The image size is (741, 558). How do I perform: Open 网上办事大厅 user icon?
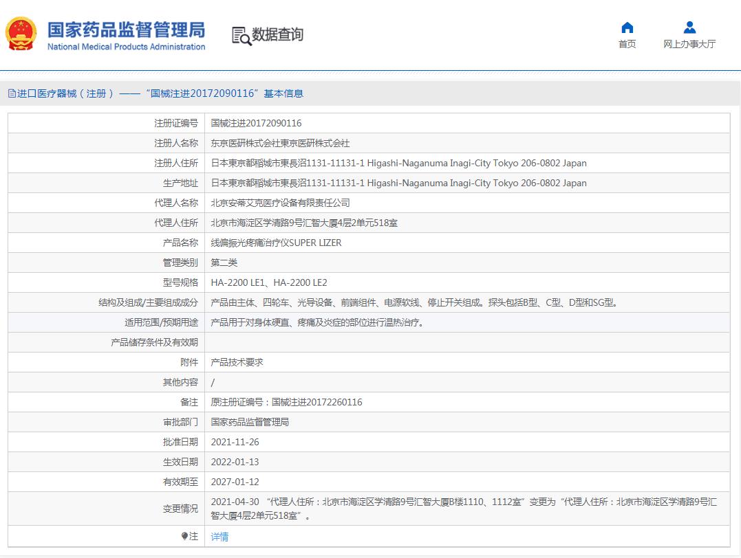tap(689, 27)
